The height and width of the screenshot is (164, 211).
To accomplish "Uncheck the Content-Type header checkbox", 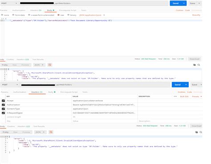I will (x=3, y=109).
